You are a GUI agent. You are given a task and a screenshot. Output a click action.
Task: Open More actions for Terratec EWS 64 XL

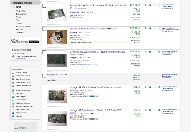click(167, 31)
